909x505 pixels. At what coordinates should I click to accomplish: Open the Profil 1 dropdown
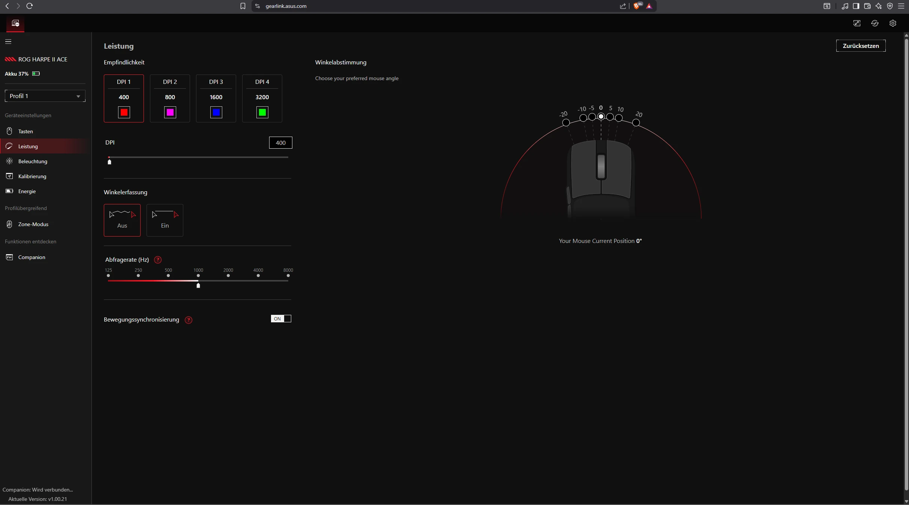pyautogui.click(x=45, y=96)
